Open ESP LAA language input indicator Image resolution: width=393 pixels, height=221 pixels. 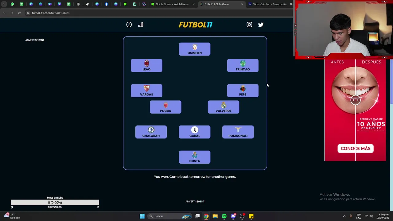(359, 216)
